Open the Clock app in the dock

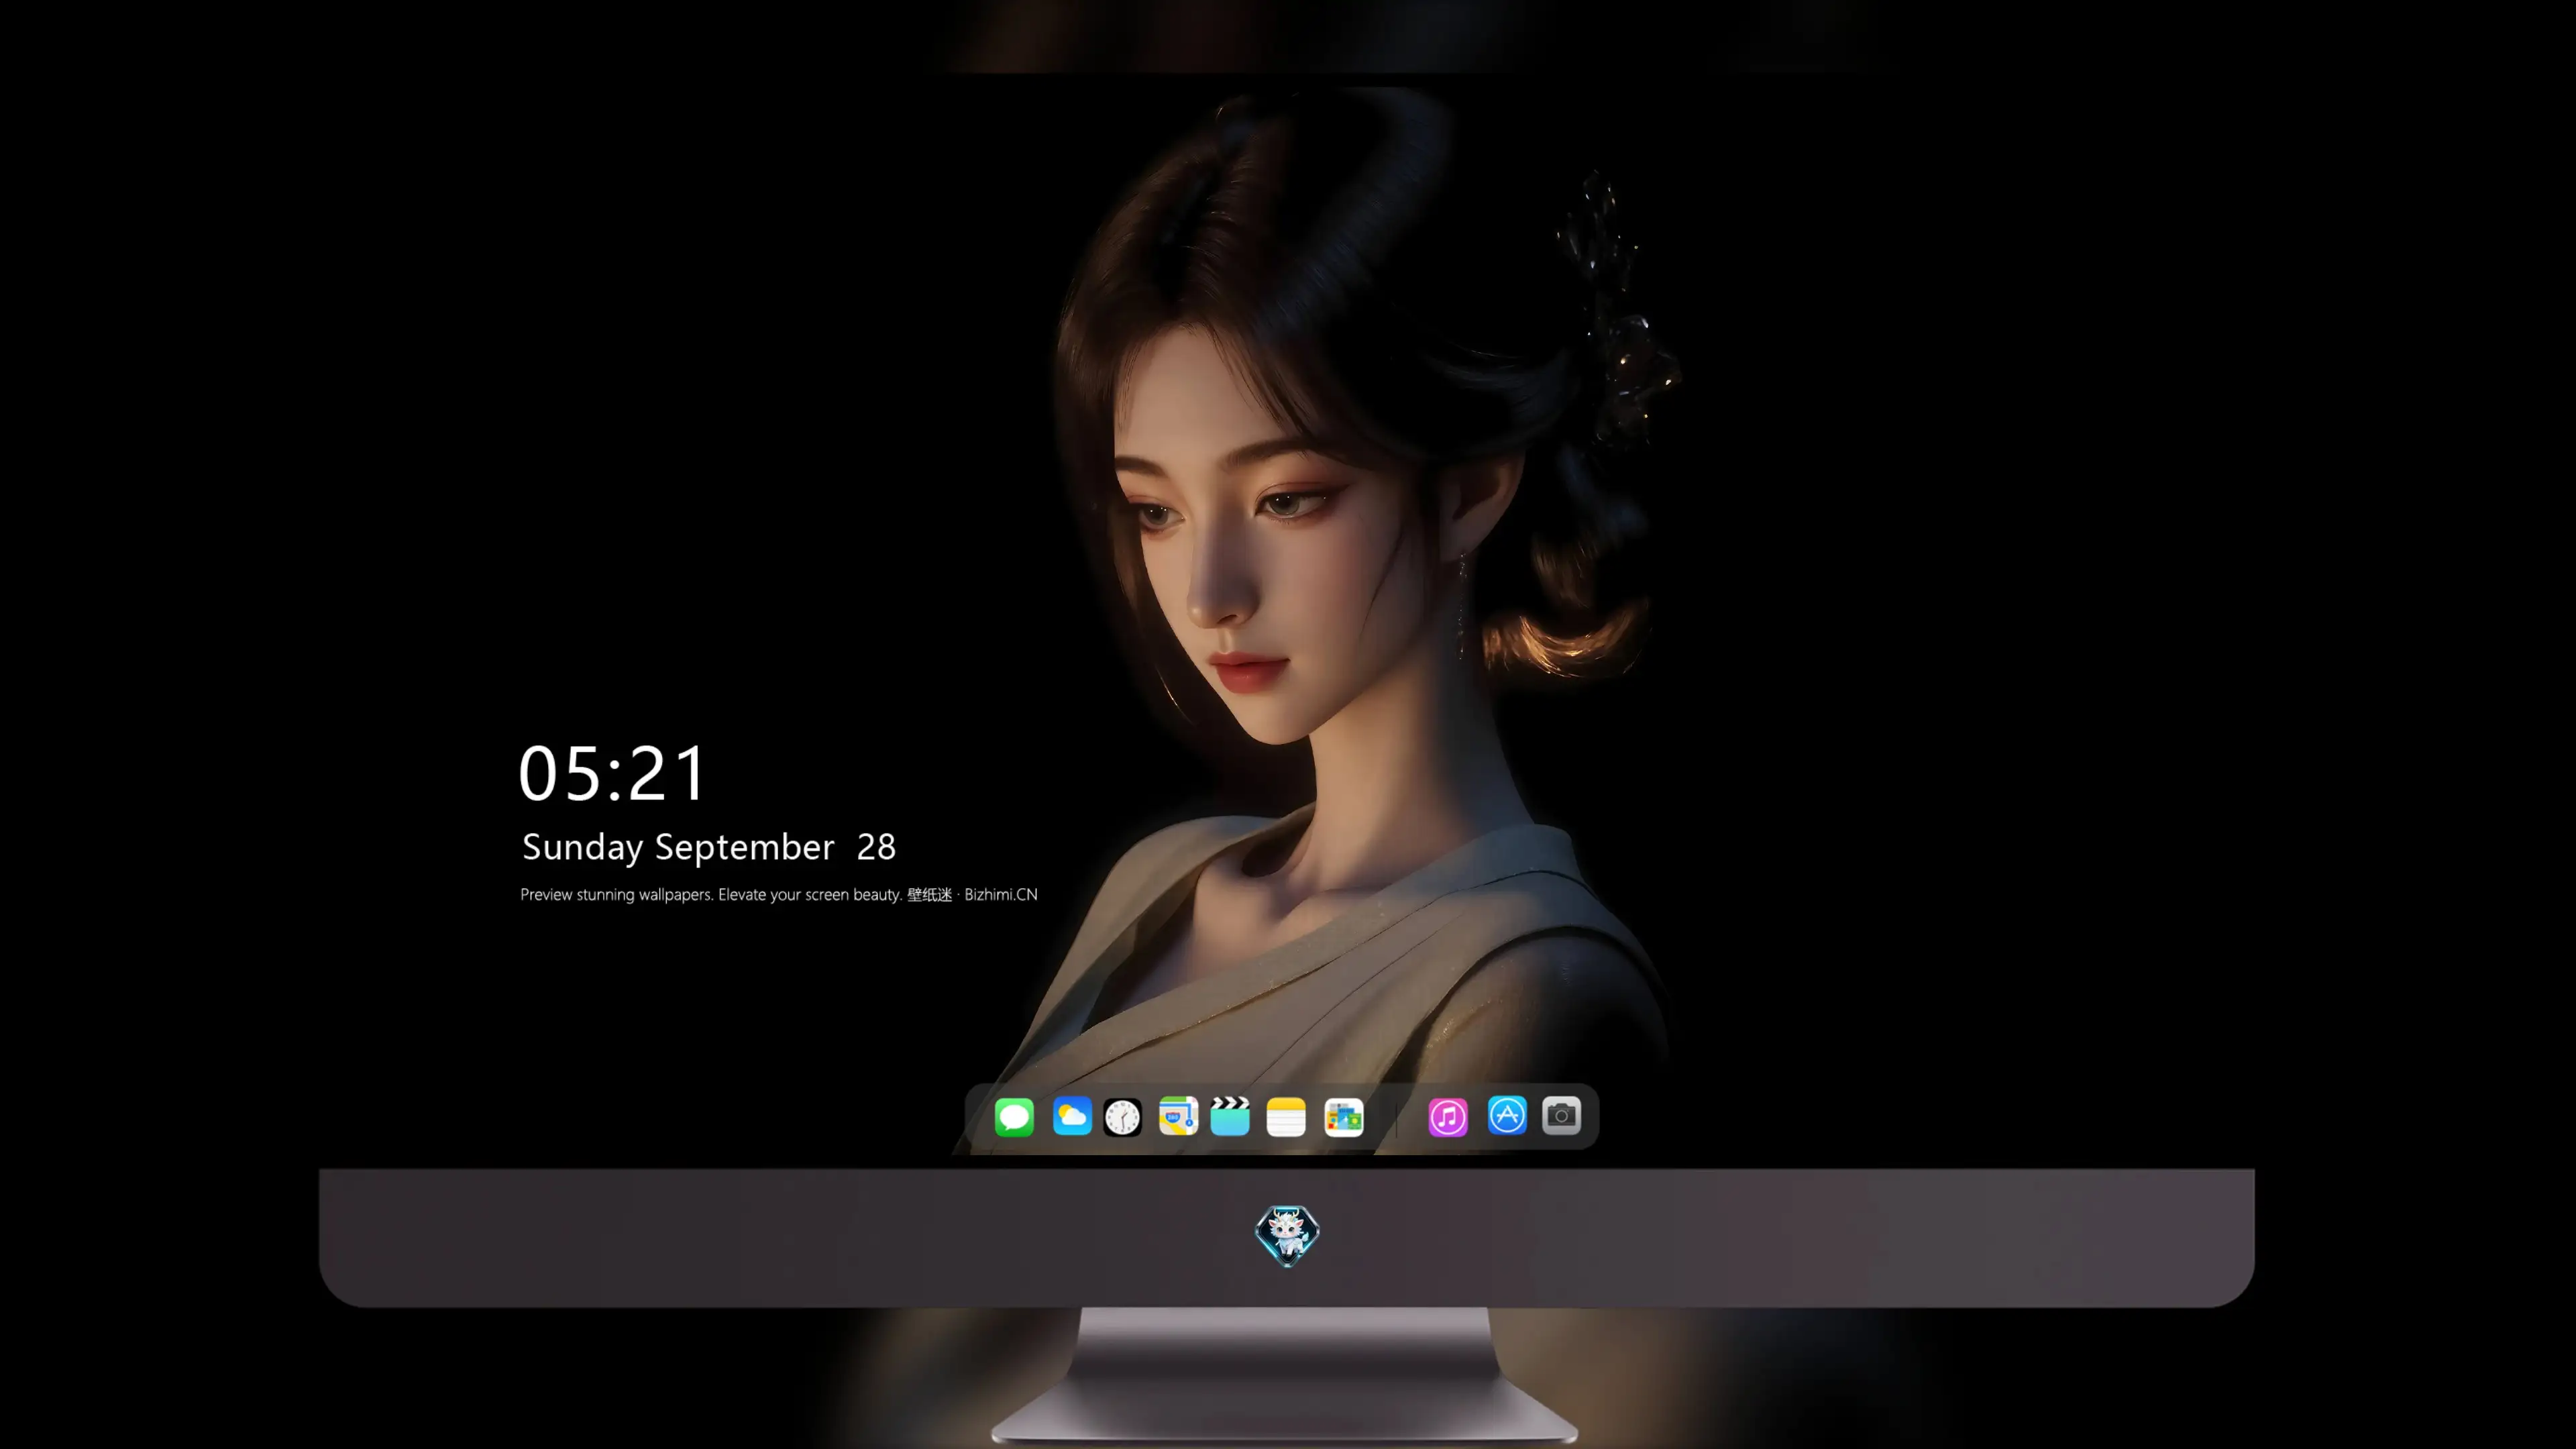[x=1122, y=1116]
